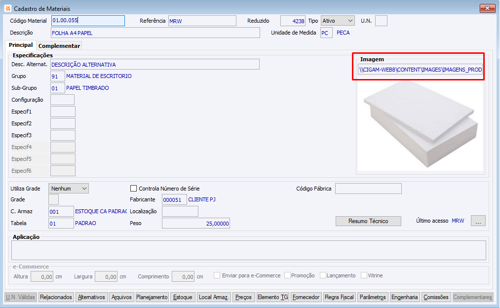Click the MATERIAL DE ESCRITORIO text
Image resolution: width=500 pixels, height=308 pixels.
coord(99,76)
